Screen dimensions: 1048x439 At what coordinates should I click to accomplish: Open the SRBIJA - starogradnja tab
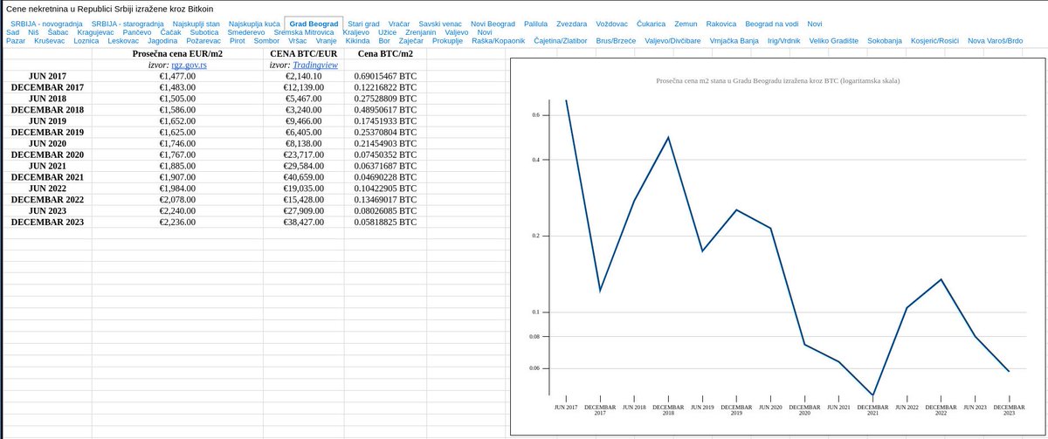[127, 24]
